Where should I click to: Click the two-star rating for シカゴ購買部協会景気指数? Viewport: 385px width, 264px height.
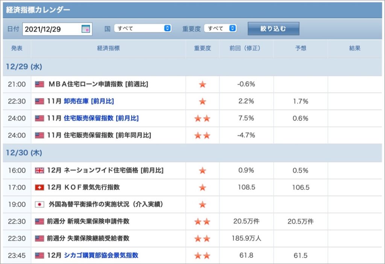click(202, 256)
